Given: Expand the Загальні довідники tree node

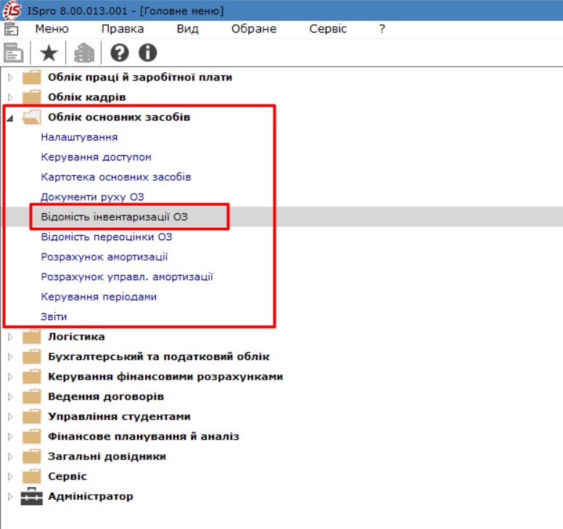Looking at the screenshot, I should coord(11,456).
